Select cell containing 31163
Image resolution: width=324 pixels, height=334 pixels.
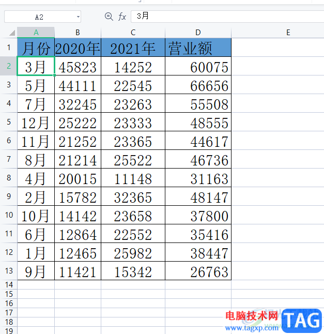click(198, 178)
